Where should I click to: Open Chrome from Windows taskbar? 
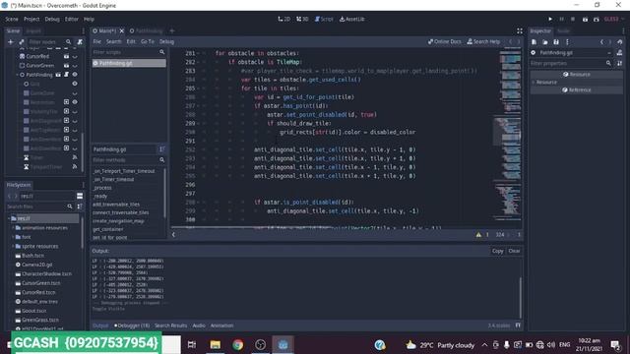pos(237,345)
